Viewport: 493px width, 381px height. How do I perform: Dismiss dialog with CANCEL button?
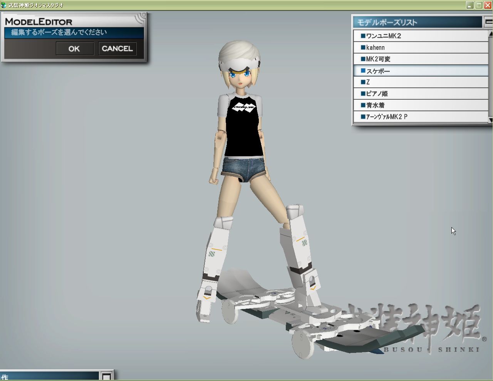pyautogui.click(x=117, y=48)
